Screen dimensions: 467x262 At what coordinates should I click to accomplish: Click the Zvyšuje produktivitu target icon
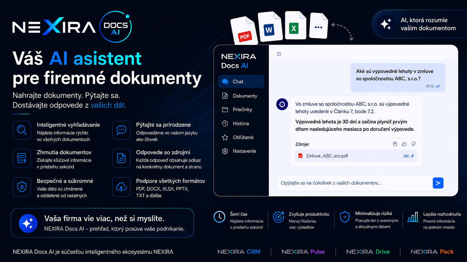tap(278, 217)
